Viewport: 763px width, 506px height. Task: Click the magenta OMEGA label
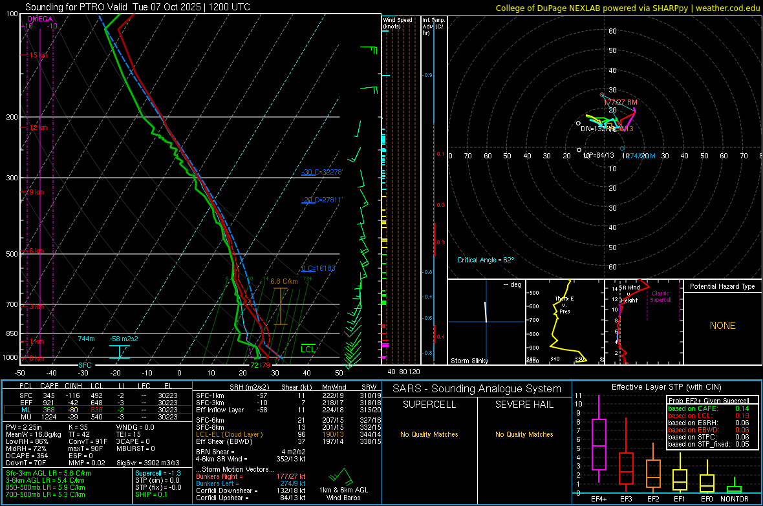[40, 19]
